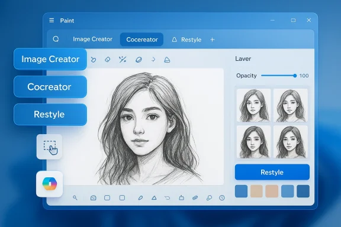Image resolution: width=341 pixels, height=227 pixels.
Task: Select the pencil tool in bottom toolbar
Action: [140, 198]
